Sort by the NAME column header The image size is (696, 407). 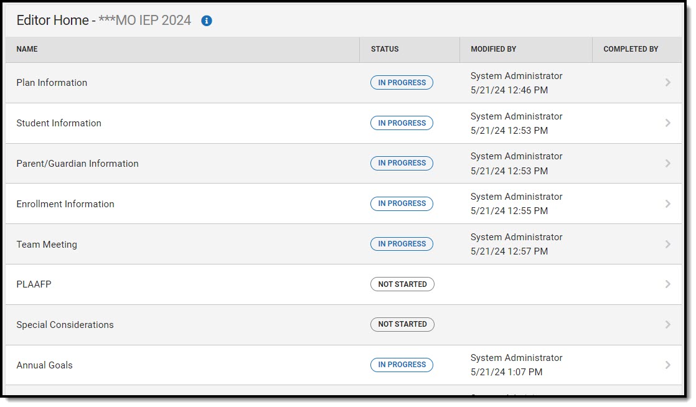point(27,49)
